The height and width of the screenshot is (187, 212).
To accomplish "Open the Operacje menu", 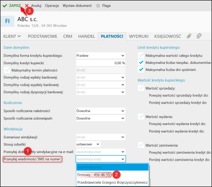I will click(x=52, y=6).
